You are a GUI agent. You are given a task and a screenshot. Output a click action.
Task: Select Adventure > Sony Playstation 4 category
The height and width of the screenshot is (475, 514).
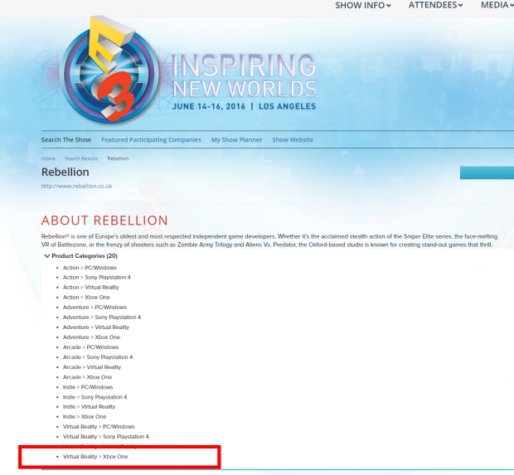[x=102, y=317]
